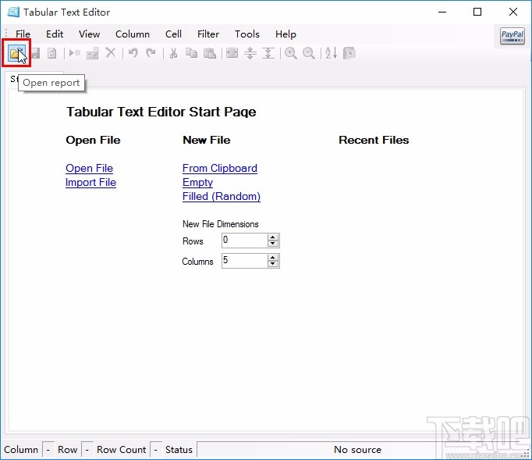Click the Import File link
Viewport: 532px width, 460px height.
tap(90, 183)
